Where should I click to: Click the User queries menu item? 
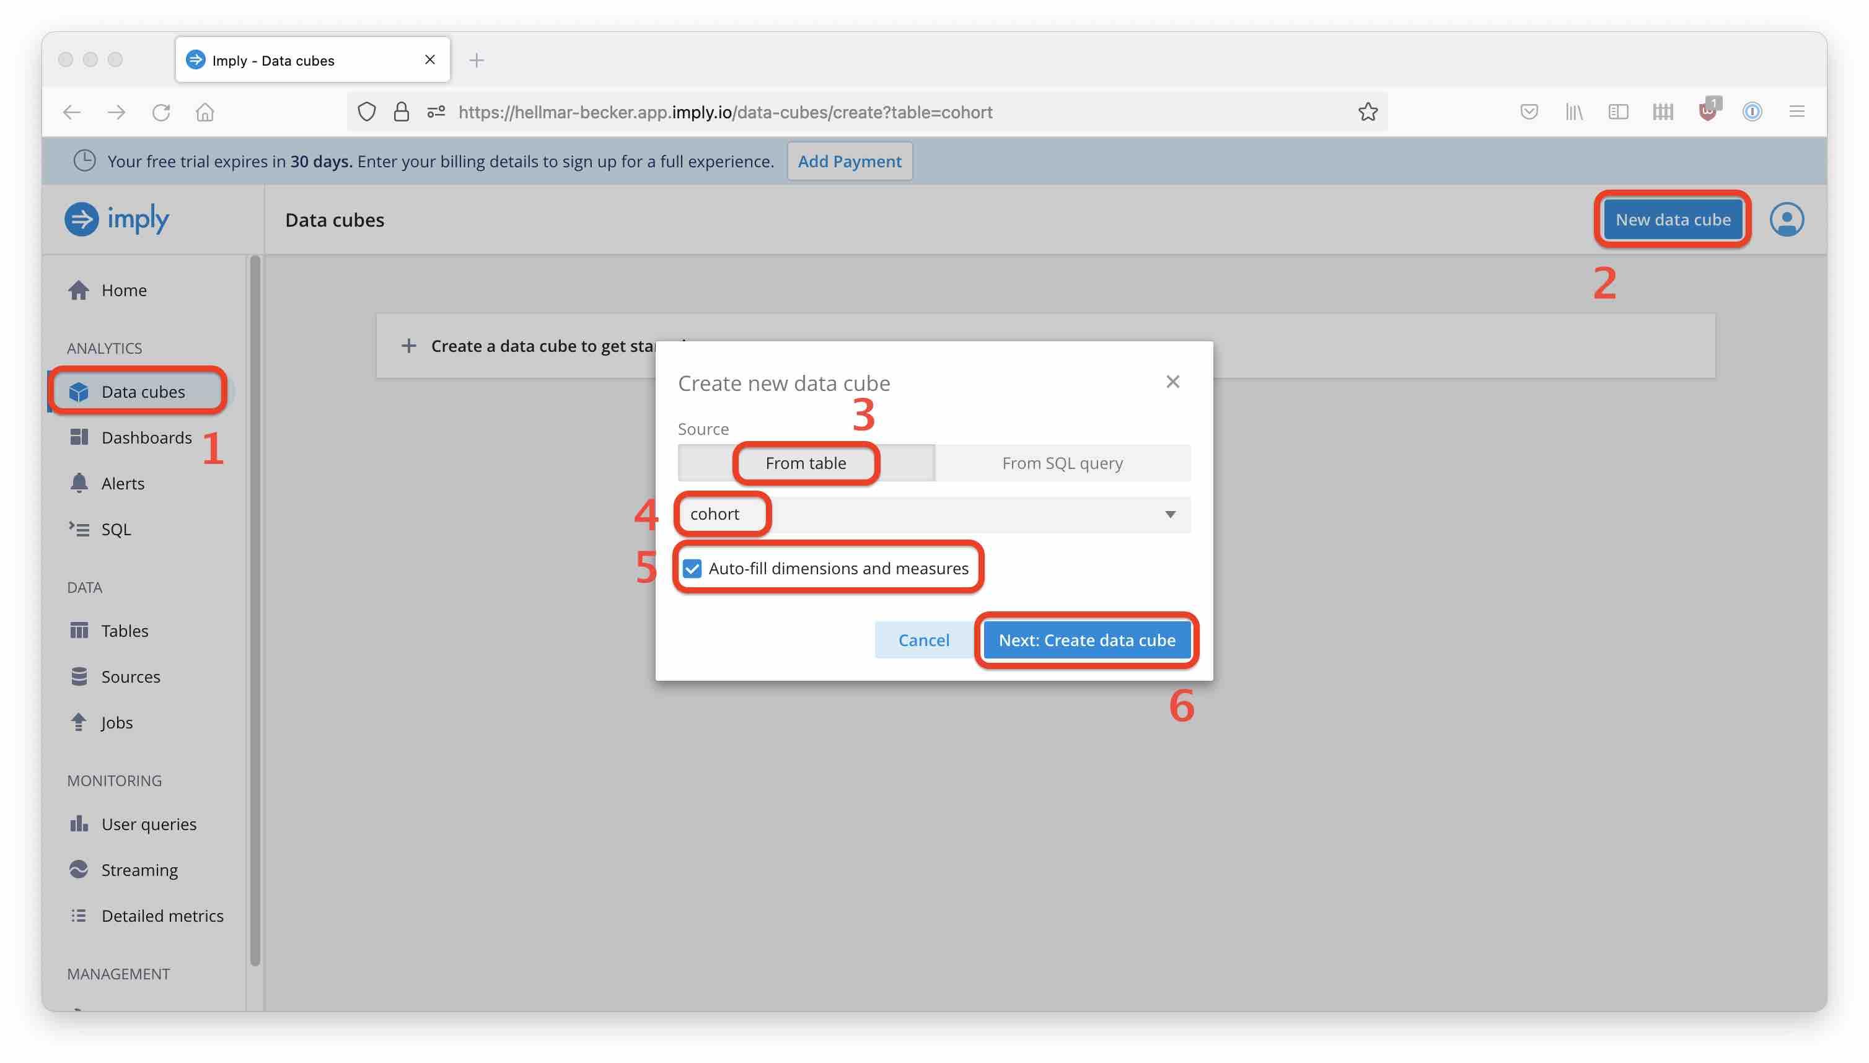(x=149, y=823)
